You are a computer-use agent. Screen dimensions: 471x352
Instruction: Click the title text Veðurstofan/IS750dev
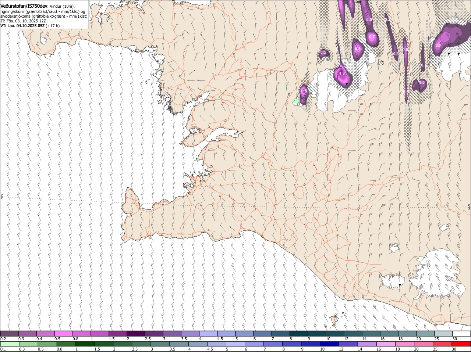click(x=24, y=6)
